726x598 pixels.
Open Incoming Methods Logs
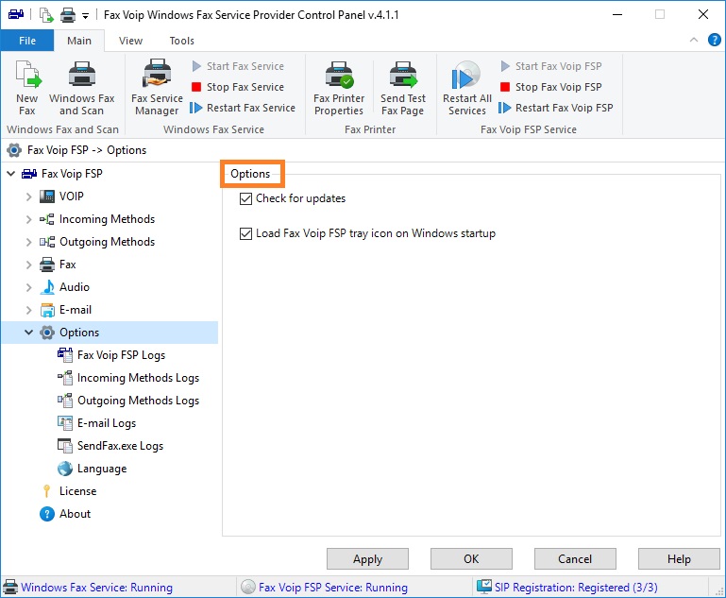pyautogui.click(x=138, y=378)
